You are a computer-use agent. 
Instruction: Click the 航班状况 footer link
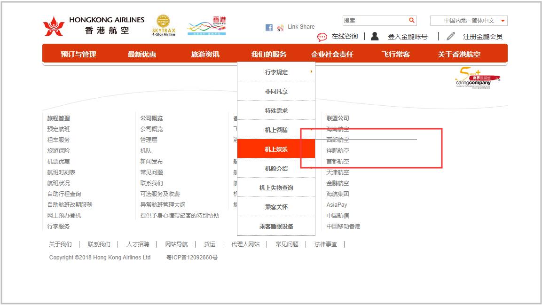[x=58, y=183]
